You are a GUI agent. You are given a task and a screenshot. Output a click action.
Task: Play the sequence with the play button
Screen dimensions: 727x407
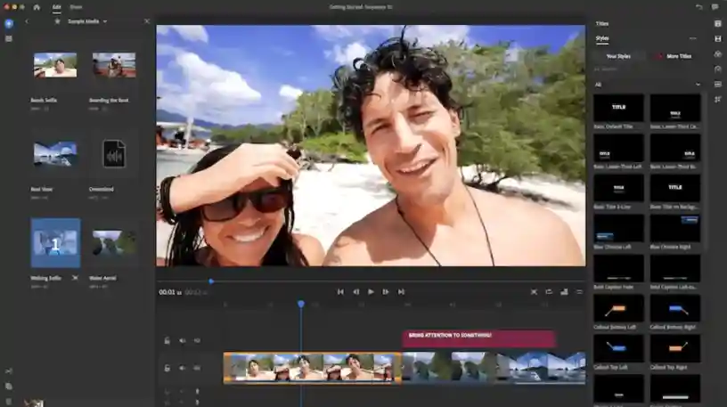(x=371, y=292)
